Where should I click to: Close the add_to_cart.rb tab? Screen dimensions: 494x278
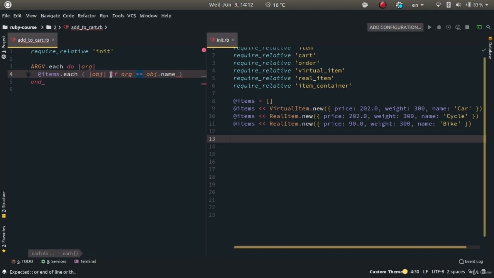point(53,40)
